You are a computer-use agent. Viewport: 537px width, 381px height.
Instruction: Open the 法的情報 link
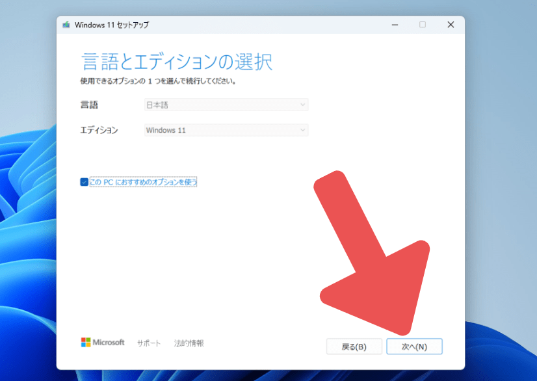click(x=189, y=343)
